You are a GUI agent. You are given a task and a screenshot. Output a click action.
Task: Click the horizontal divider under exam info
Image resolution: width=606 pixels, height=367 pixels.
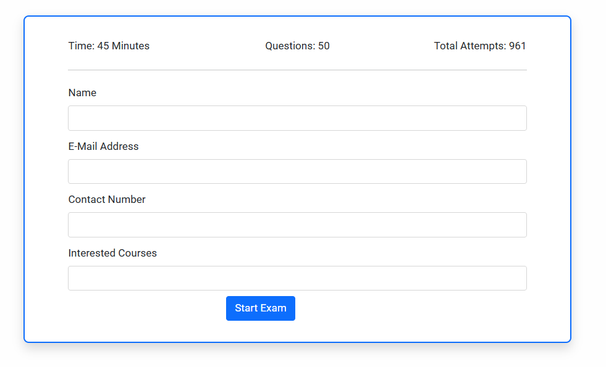297,70
